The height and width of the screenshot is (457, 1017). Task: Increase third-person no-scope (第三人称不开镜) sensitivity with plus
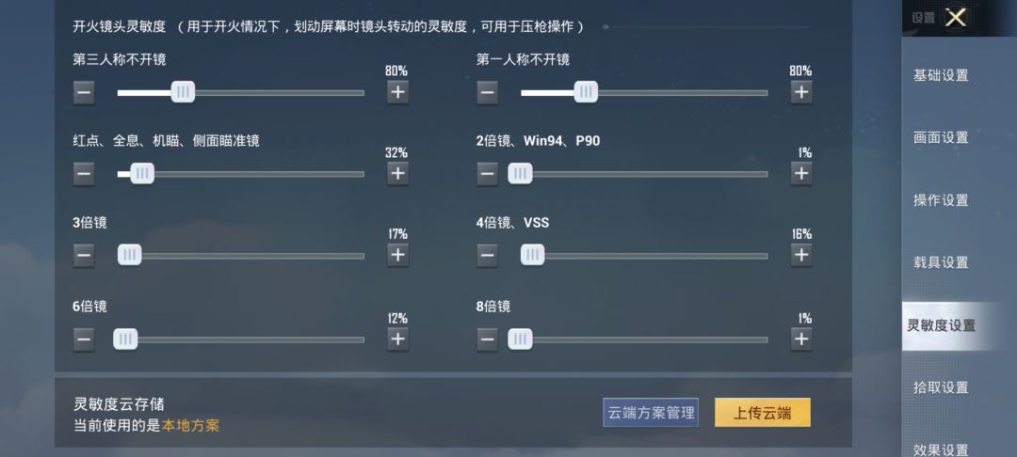397,91
